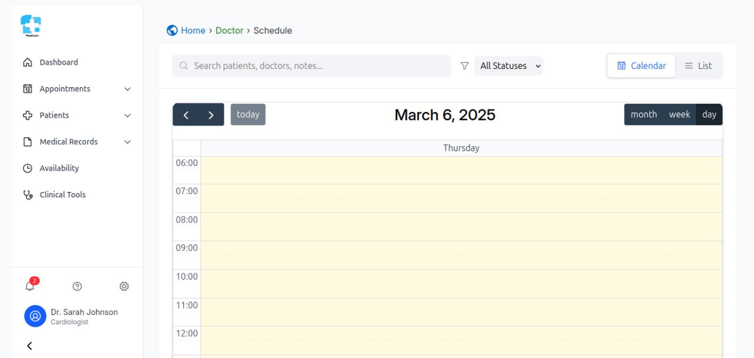Open settings gear in sidebar

pos(124,286)
